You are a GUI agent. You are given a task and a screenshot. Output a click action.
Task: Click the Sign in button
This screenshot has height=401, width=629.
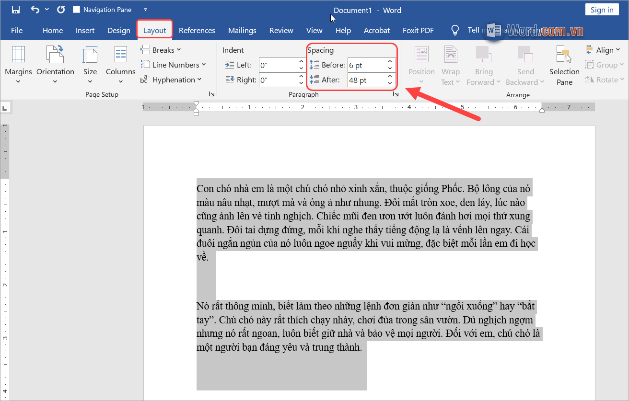(x=602, y=9)
